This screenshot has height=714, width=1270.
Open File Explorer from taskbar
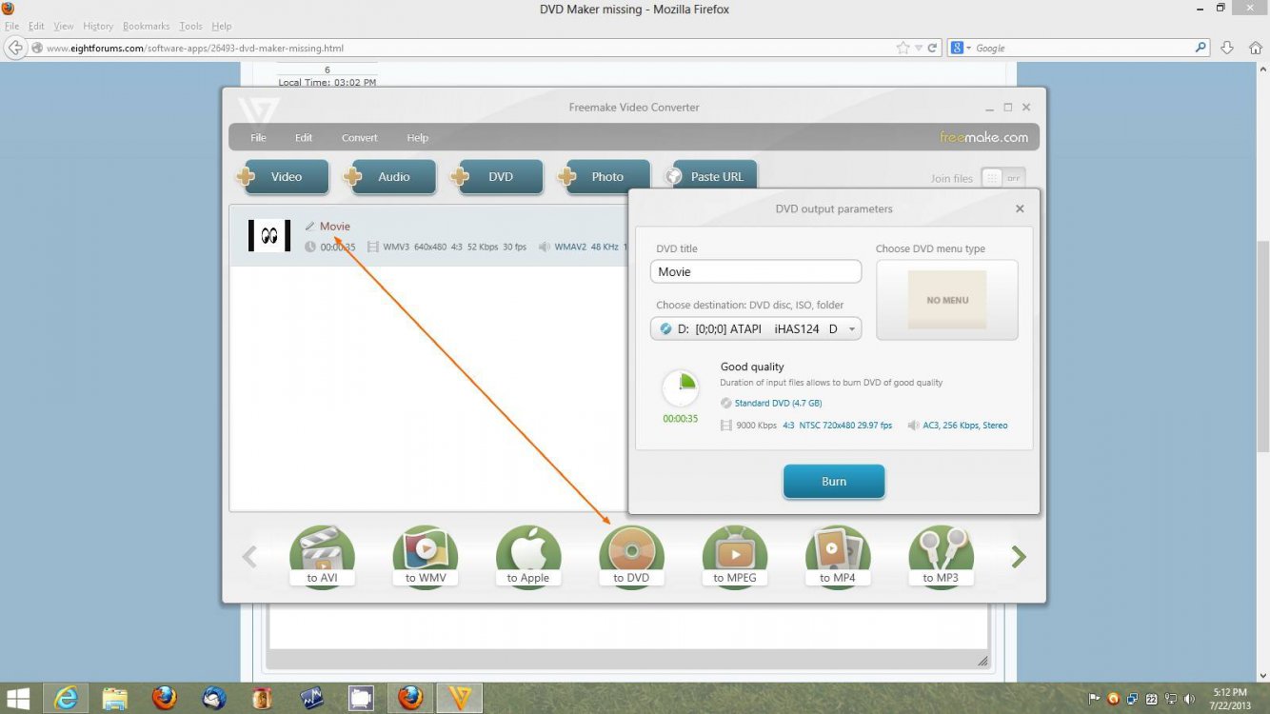tap(115, 698)
